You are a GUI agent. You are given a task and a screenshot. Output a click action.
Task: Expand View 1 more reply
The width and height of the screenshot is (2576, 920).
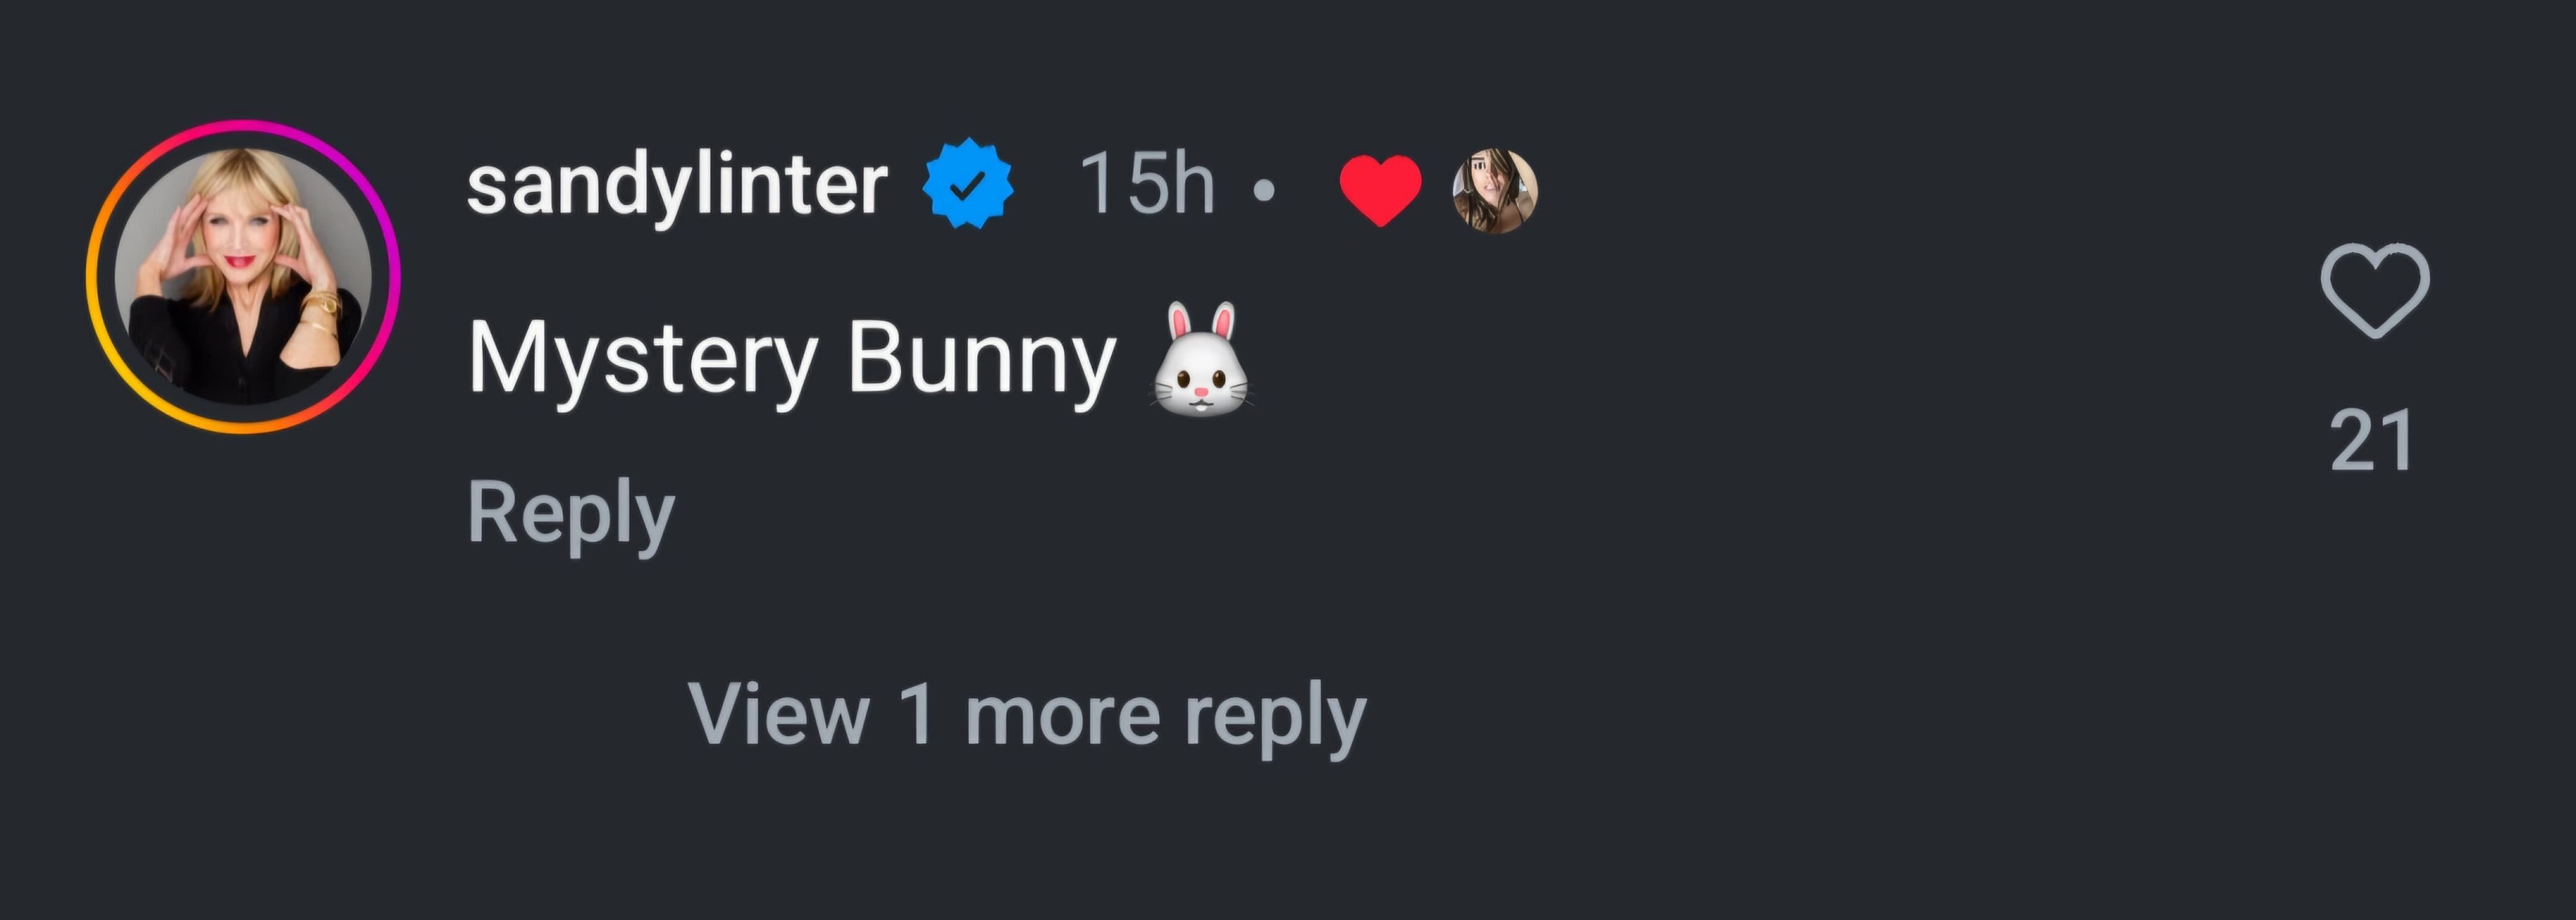coord(1026,715)
